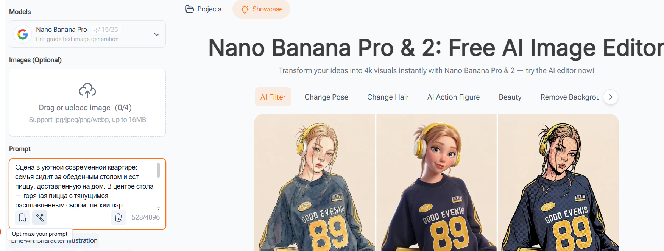The image size is (664, 251).
Task: Select the AI Action Figure tab
Action: 454,97
